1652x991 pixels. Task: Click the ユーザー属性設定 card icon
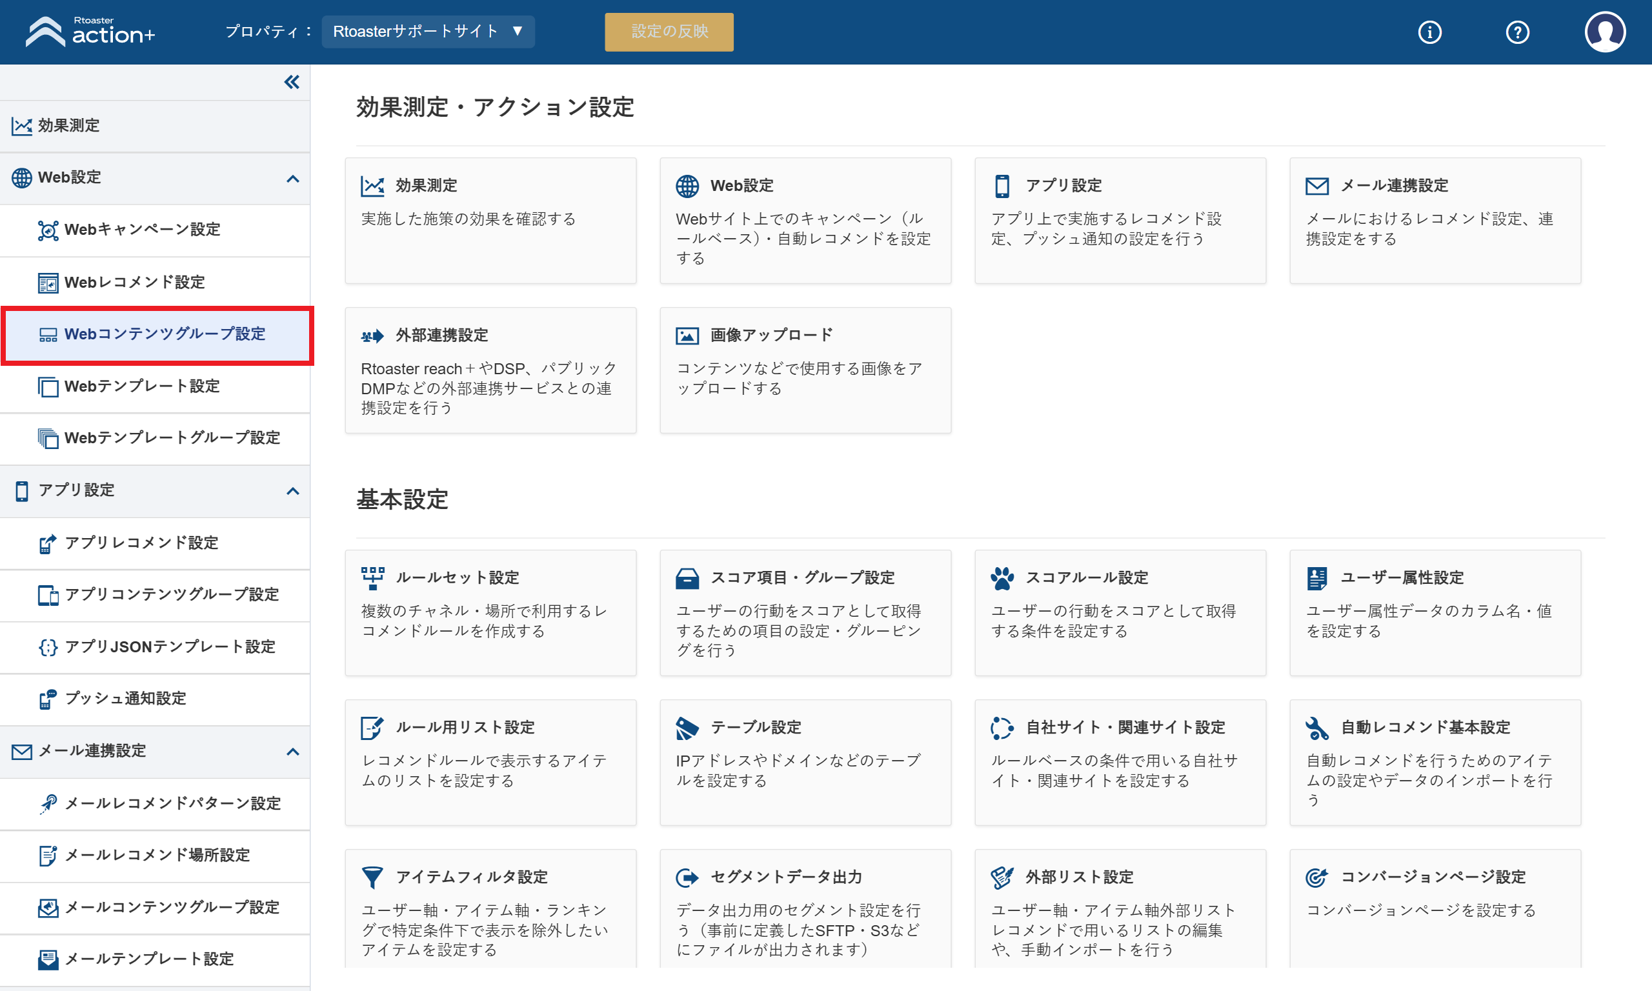coord(1317,578)
